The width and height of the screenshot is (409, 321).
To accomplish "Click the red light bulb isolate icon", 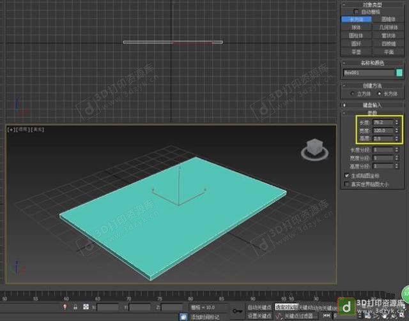I will (x=65, y=307).
